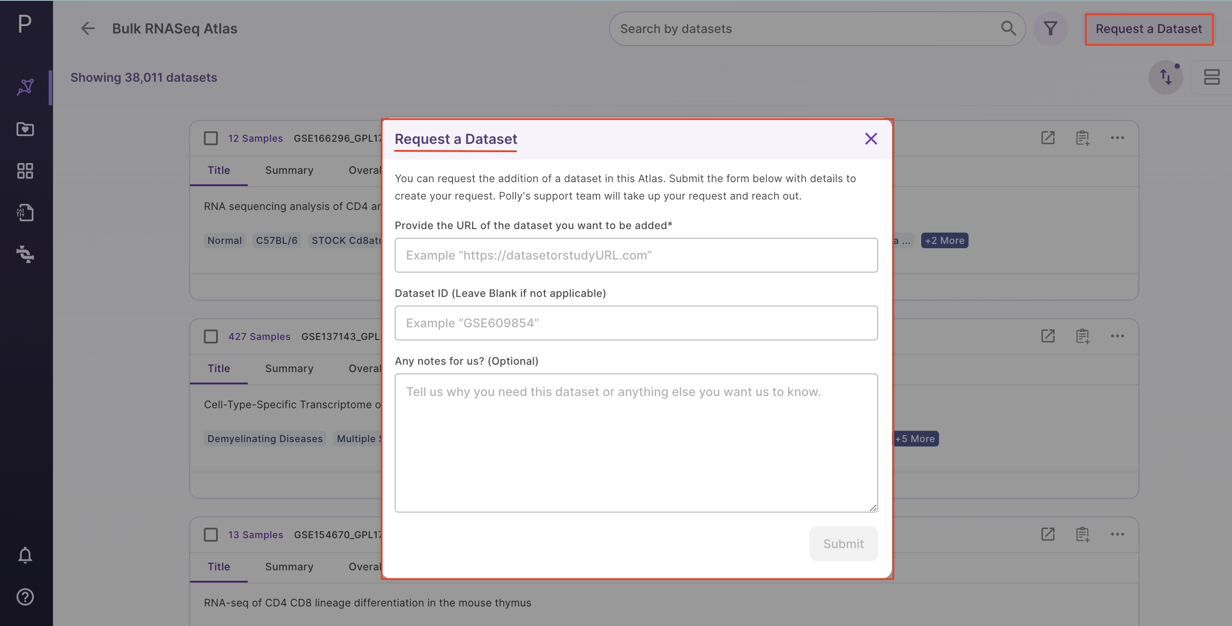Expand the +2 More tags
The image size is (1232, 626).
tap(945, 240)
